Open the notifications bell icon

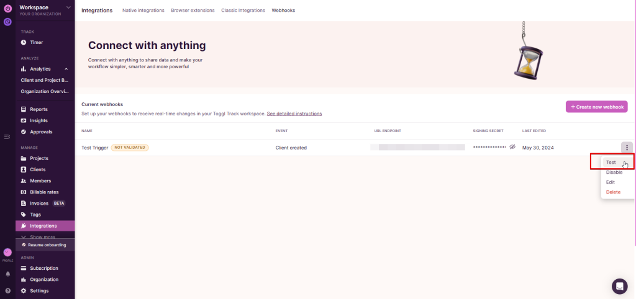pyautogui.click(x=7, y=274)
